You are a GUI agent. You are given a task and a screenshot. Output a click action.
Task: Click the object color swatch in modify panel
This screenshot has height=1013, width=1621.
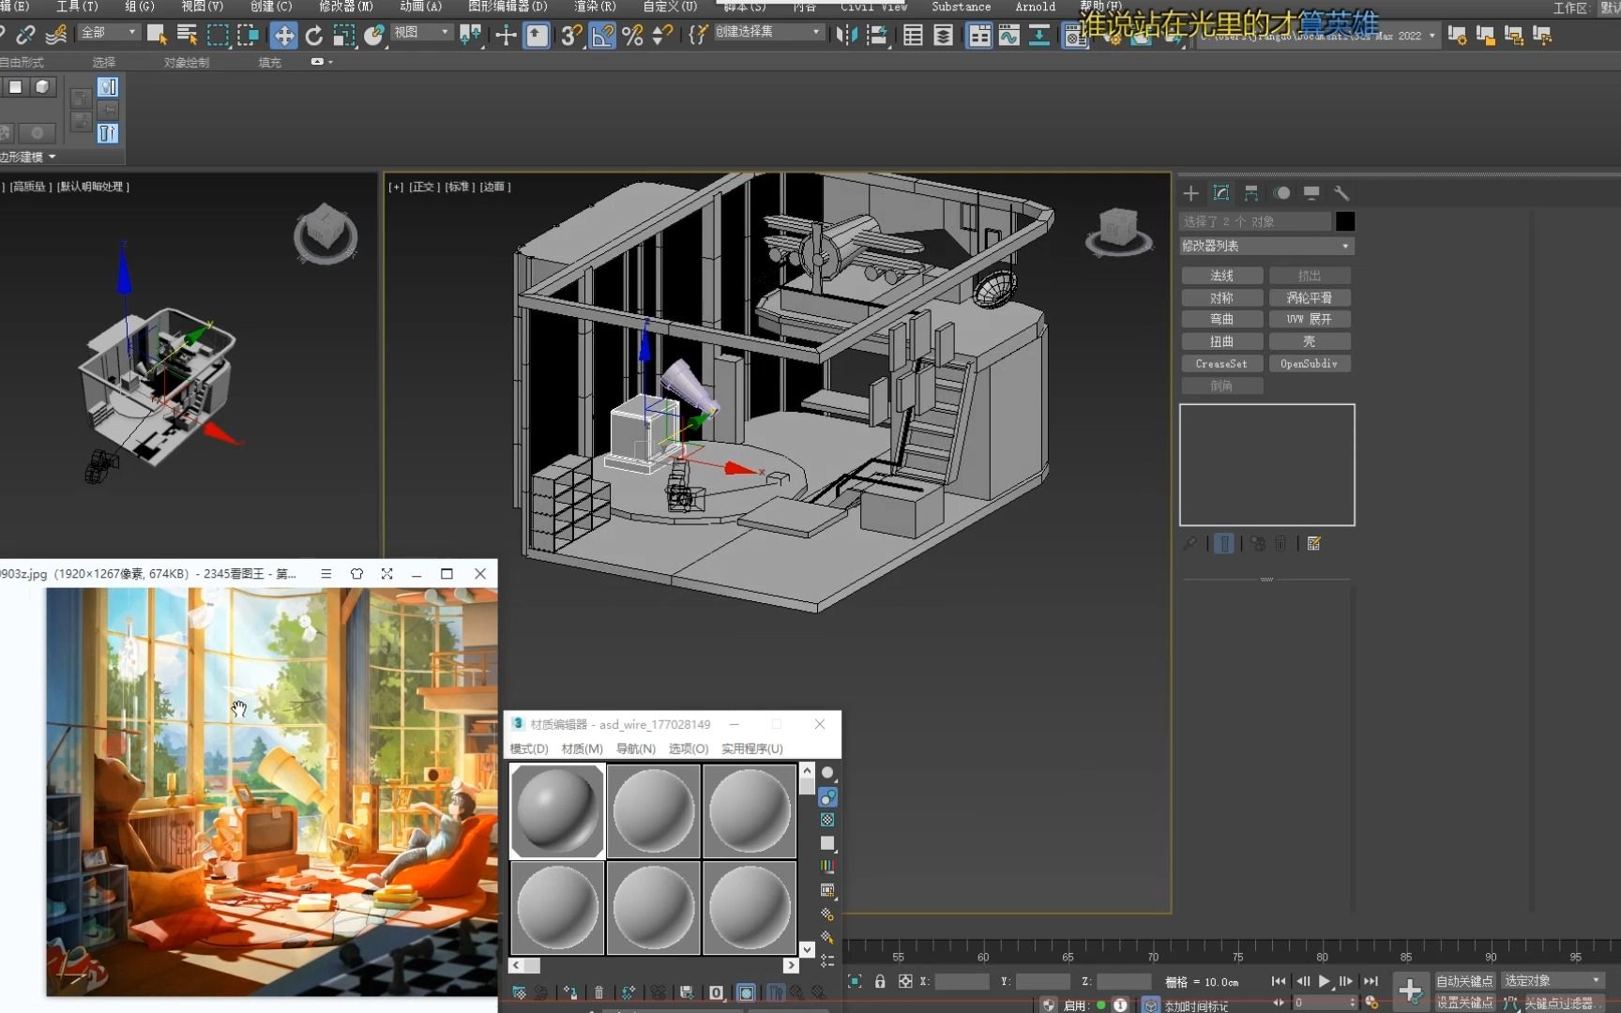click(x=1345, y=221)
